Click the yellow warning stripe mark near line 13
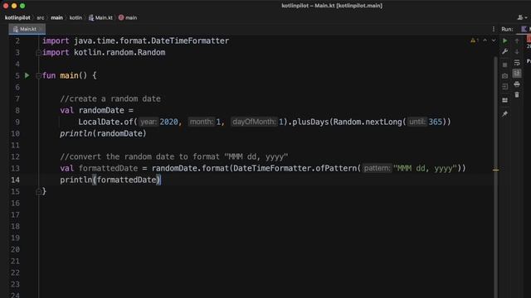Screen dimensions: 531x298 pyautogui.click(x=496, y=170)
